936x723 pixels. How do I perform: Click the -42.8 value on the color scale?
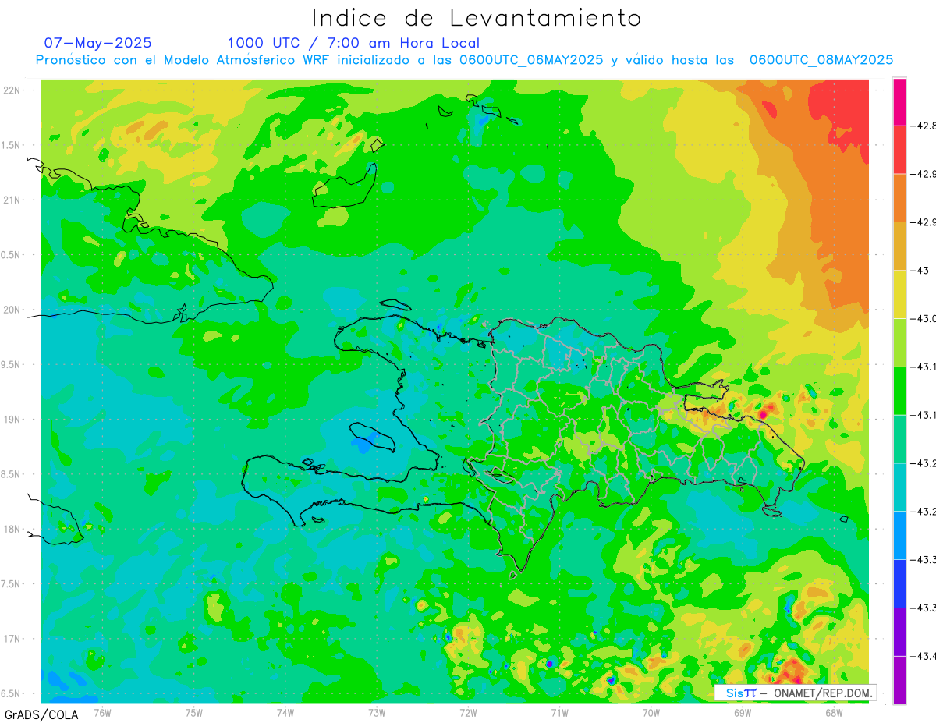(924, 126)
